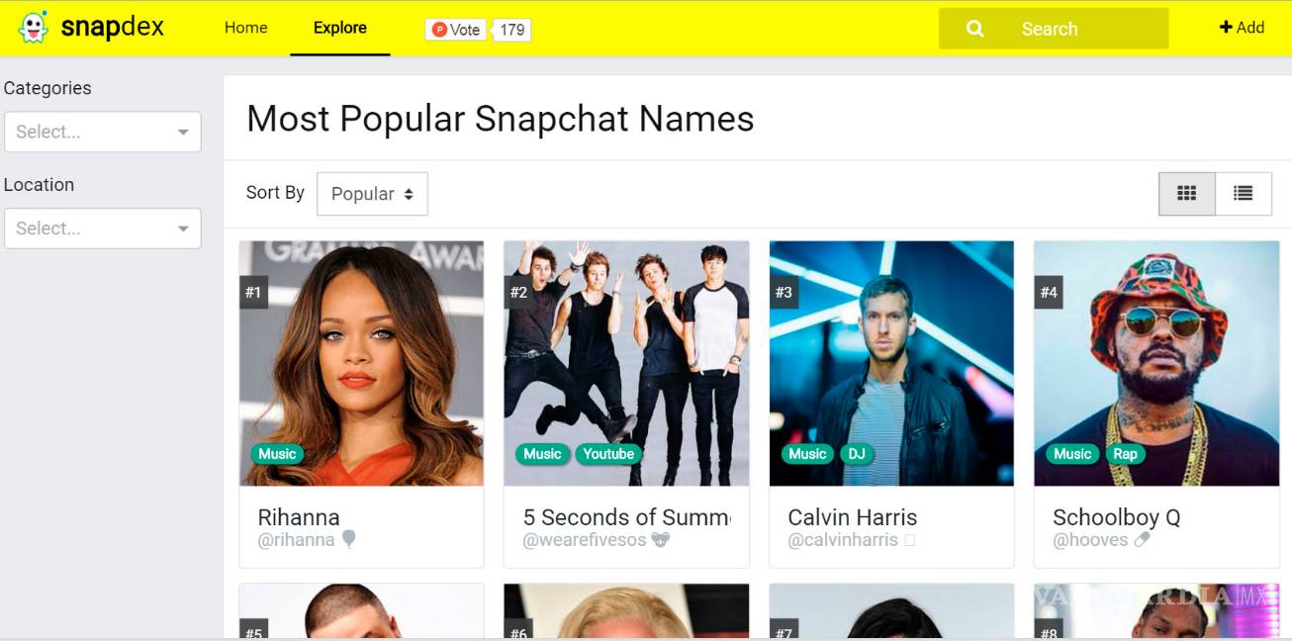The height and width of the screenshot is (641, 1292).
Task: Switch to grid view icon
Action: pyautogui.click(x=1187, y=194)
